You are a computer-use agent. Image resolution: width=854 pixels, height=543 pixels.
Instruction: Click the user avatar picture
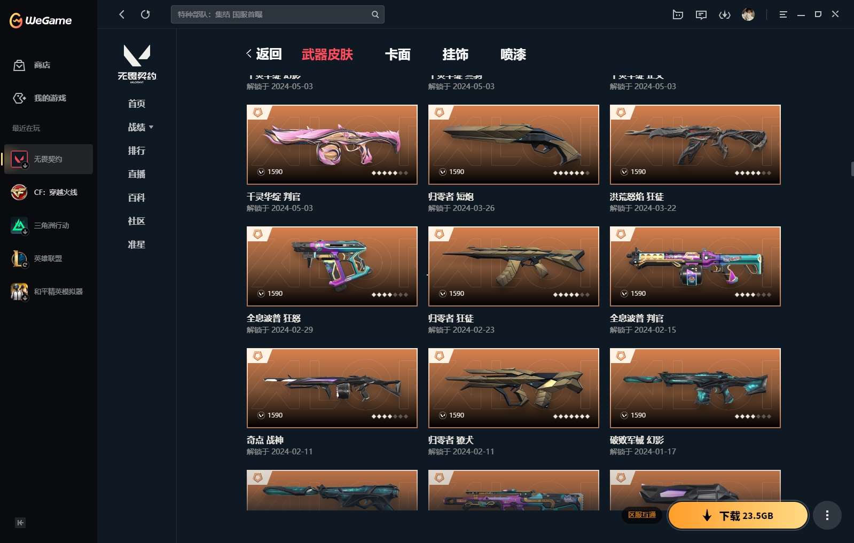pyautogui.click(x=748, y=14)
